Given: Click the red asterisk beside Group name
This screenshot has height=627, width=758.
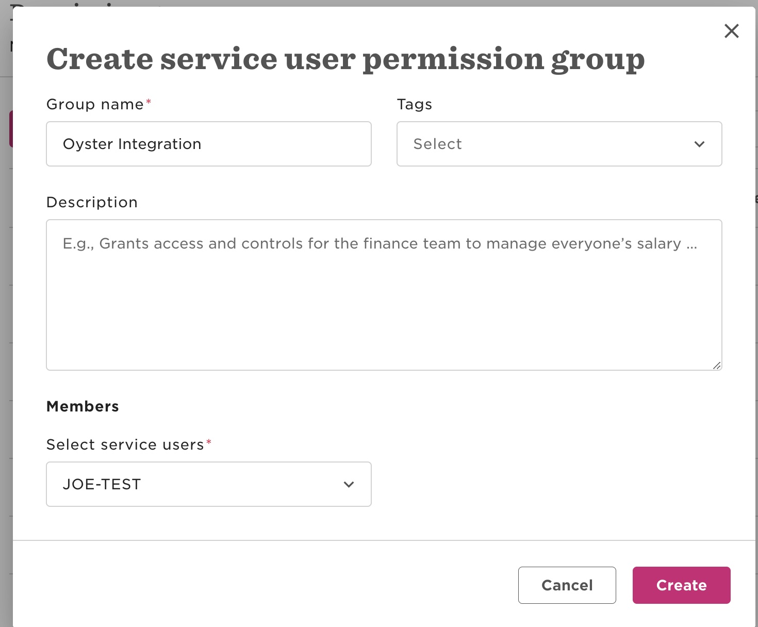Looking at the screenshot, I should [x=149, y=102].
